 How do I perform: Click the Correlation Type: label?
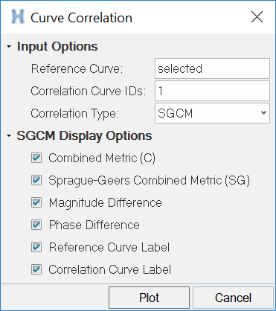75,113
